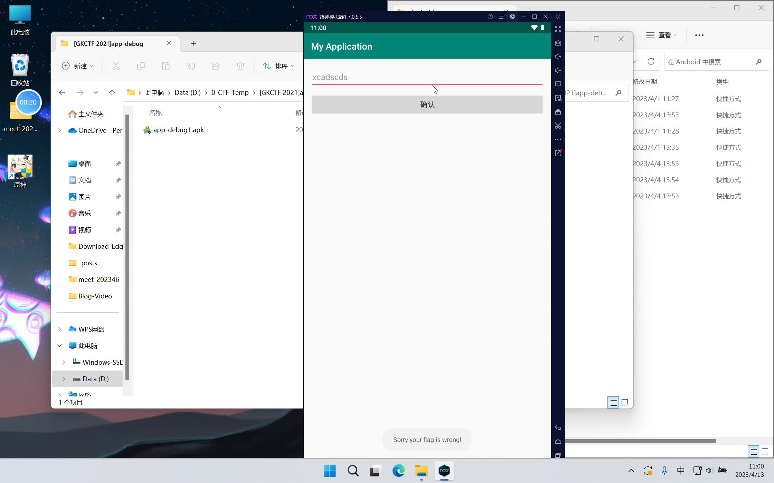Click navigation pane vertical scrollbar
The image size is (774, 483).
[127, 247]
